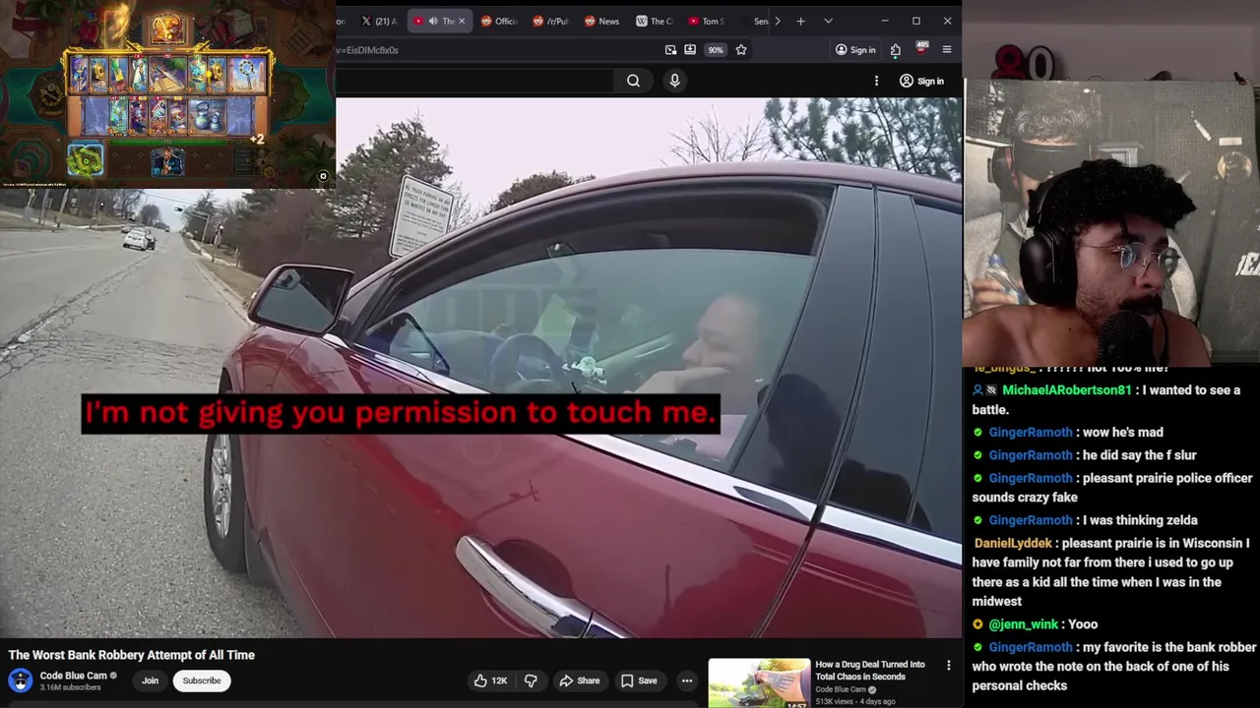The width and height of the screenshot is (1260, 708).
Task: Open the browser hamburger menu
Action: tap(947, 50)
